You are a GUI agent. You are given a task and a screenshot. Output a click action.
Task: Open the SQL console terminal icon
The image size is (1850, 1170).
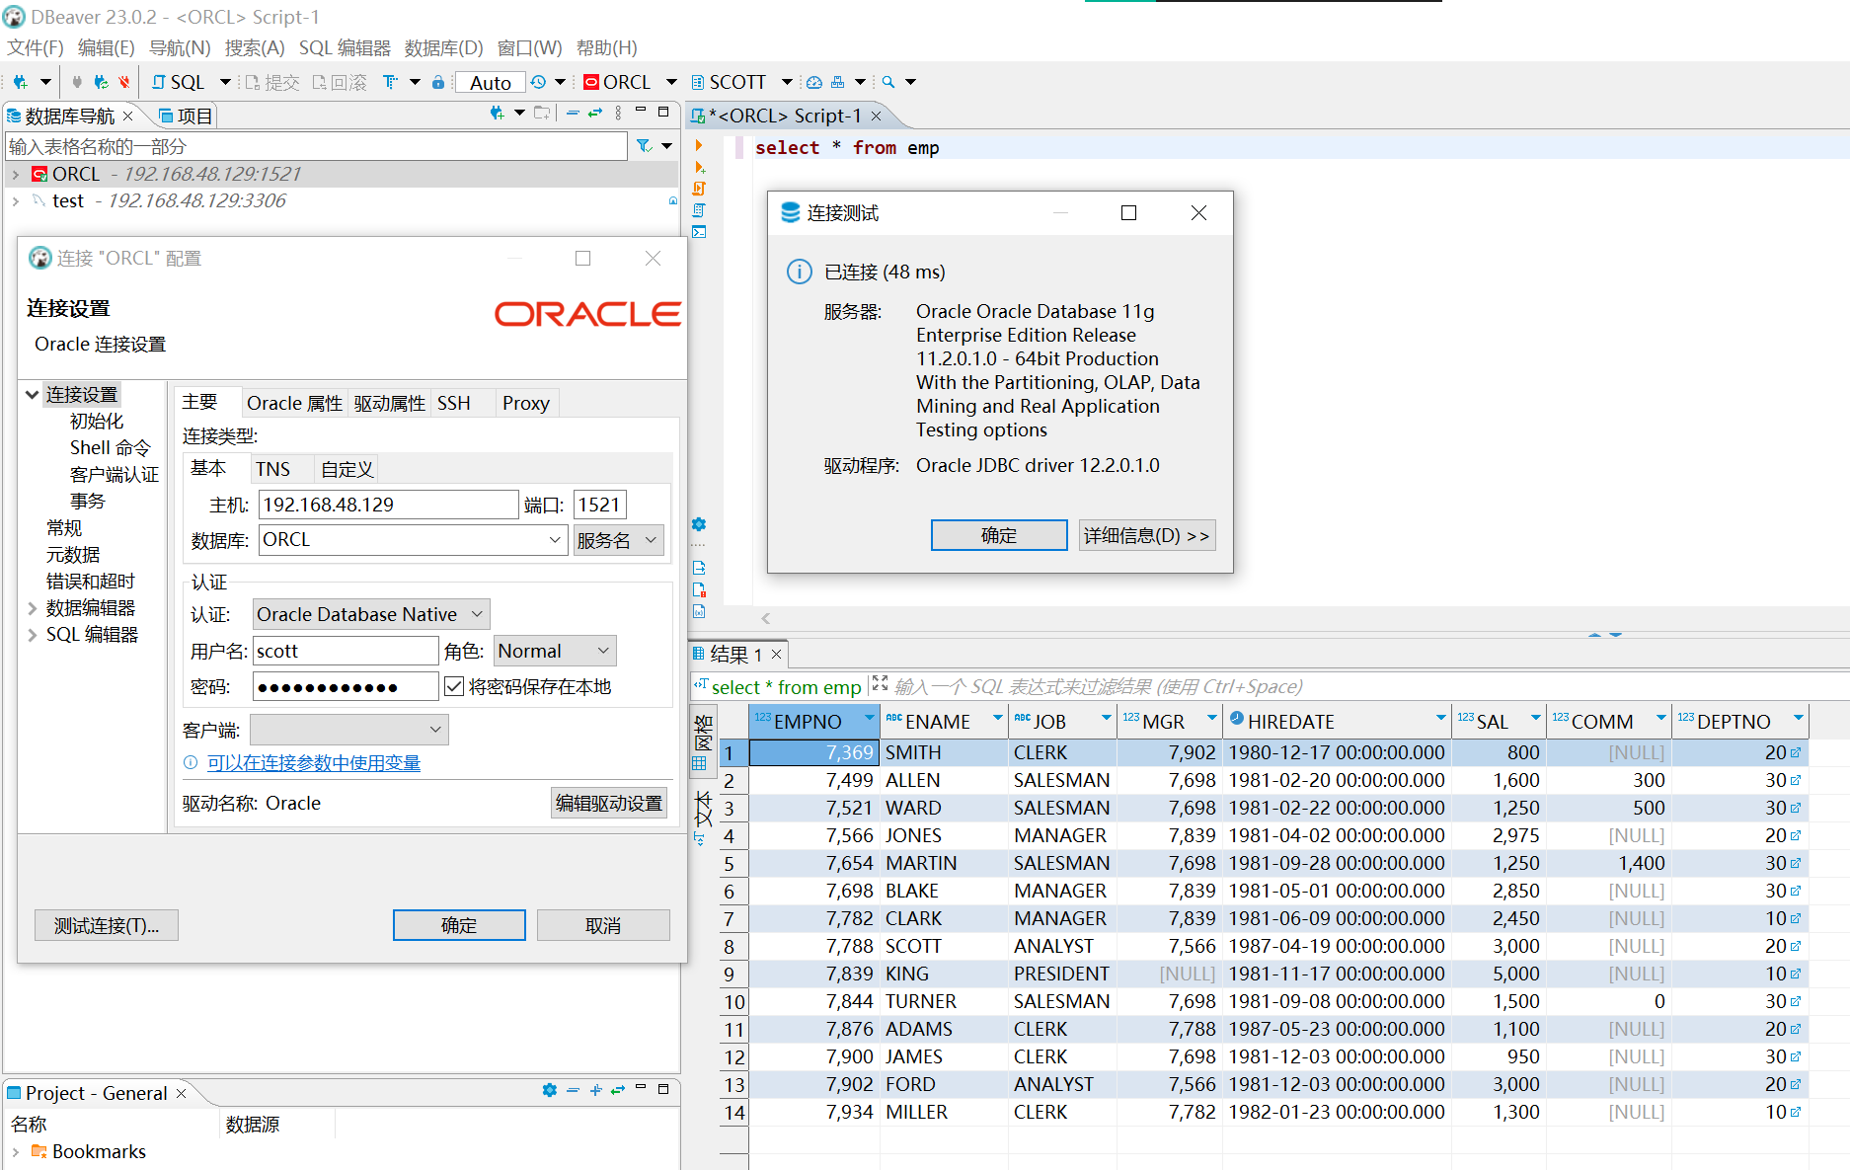[699, 232]
